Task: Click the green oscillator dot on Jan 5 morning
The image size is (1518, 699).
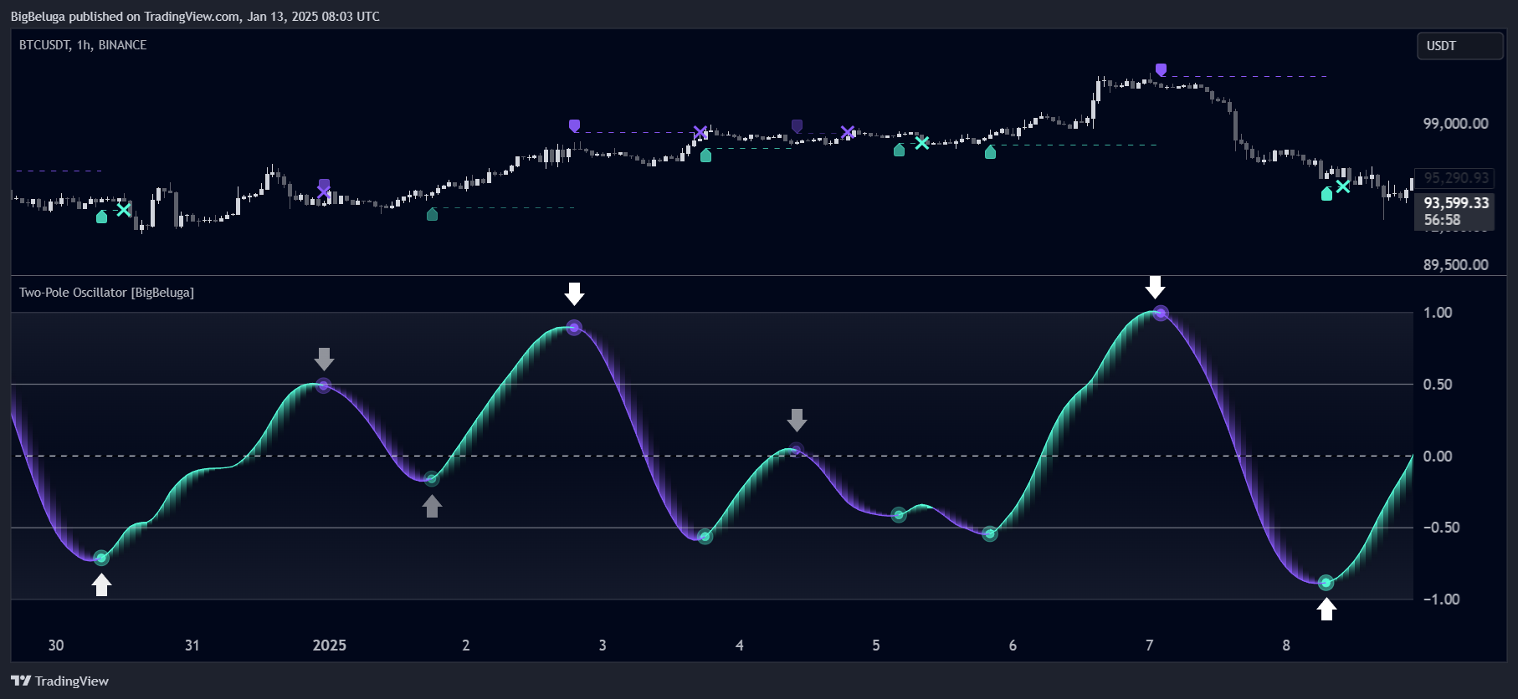Action: click(899, 515)
